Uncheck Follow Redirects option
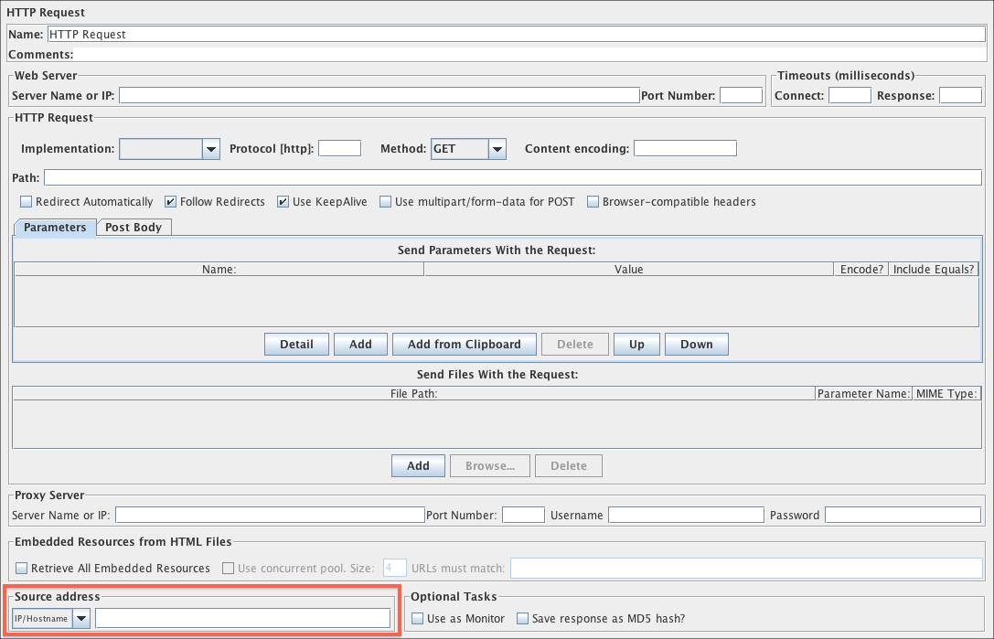The image size is (994, 639). pyautogui.click(x=170, y=202)
